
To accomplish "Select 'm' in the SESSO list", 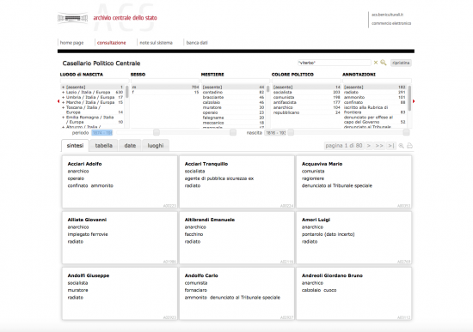I will click(x=165, y=87).
